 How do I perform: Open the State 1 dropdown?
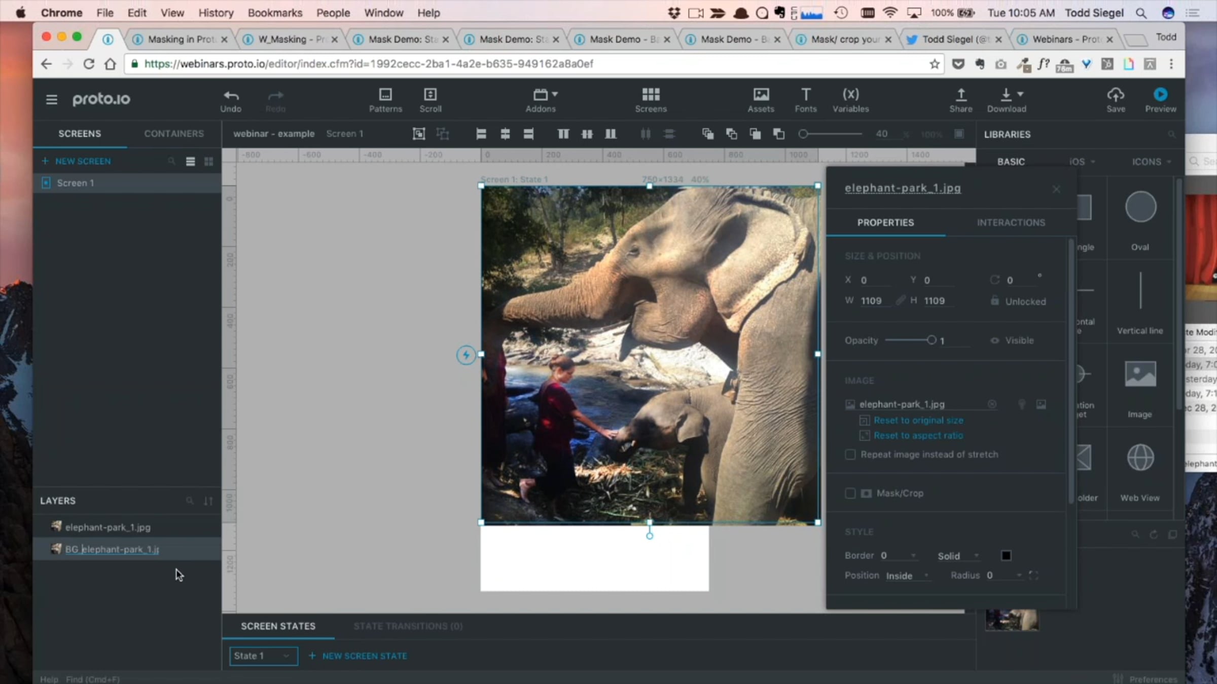(263, 656)
